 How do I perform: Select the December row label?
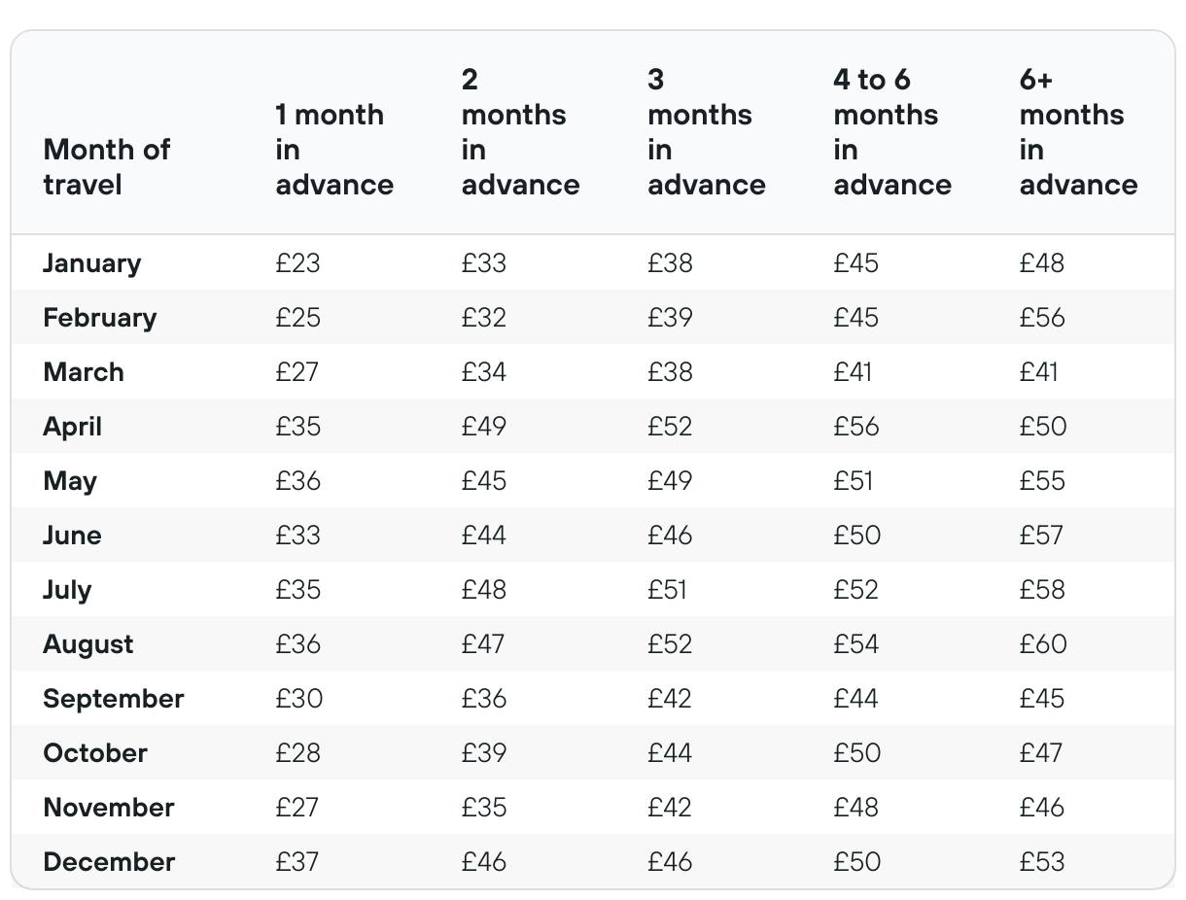tap(109, 862)
